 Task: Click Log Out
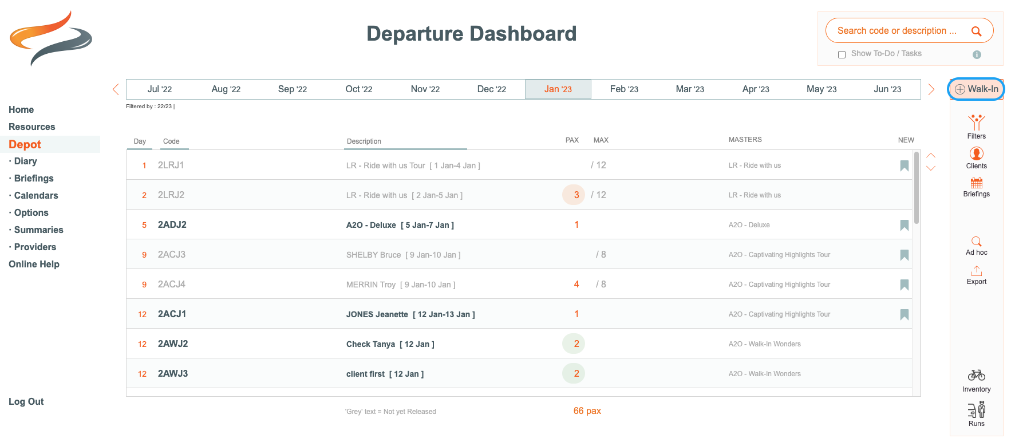click(26, 402)
